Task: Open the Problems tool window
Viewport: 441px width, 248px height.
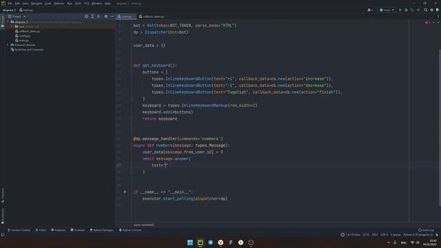Action: click(x=58, y=230)
